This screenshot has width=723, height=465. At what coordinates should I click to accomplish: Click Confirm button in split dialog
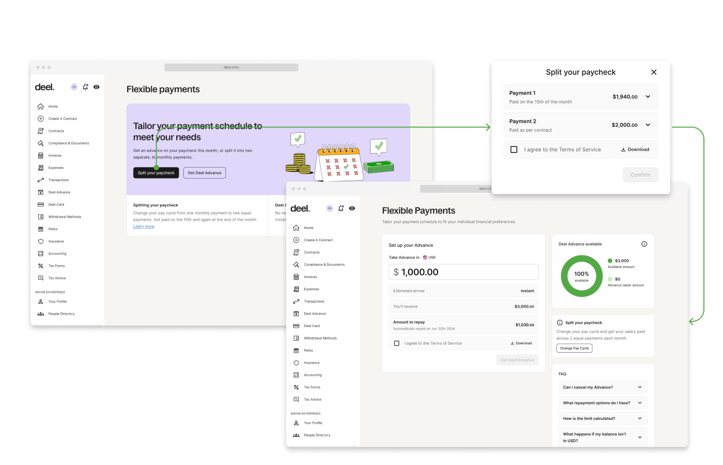pyautogui.click(x=640, y=175)
